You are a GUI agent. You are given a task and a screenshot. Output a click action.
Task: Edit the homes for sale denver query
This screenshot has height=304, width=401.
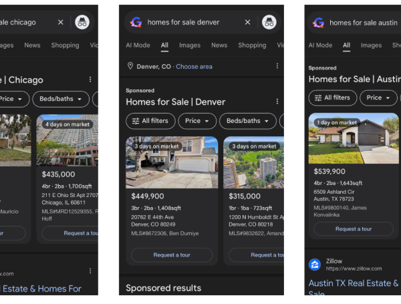[183, 22]
